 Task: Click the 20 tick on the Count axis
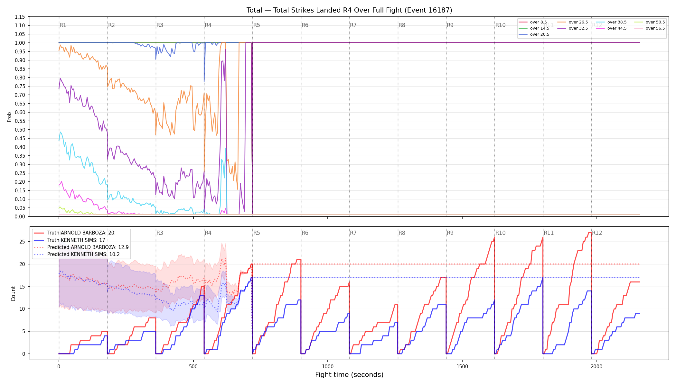tap(22, 264)
